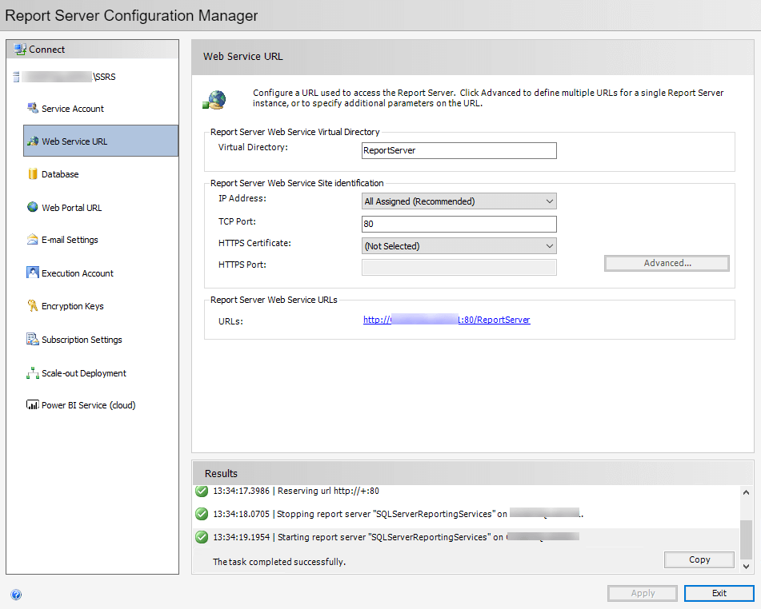Open the HTTPS Certificate dropdown

548,246
